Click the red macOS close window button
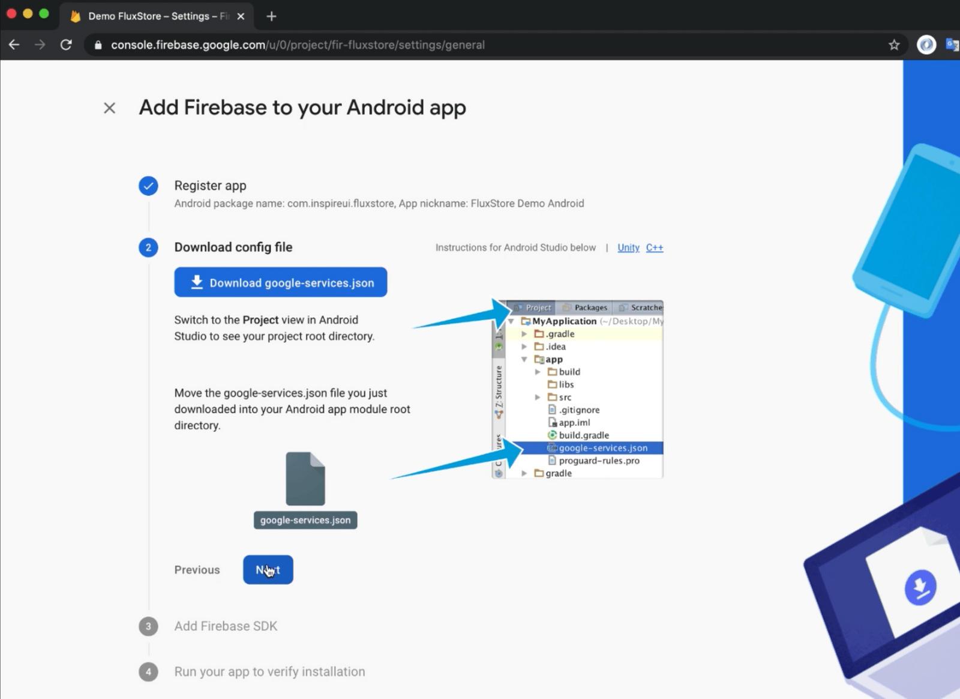960x699 pixels. tap(11, 14)
